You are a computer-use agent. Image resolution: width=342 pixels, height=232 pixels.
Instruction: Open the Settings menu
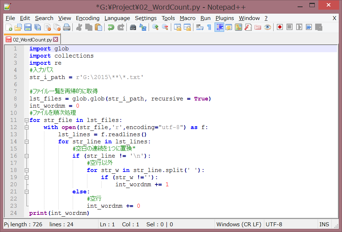146,18
